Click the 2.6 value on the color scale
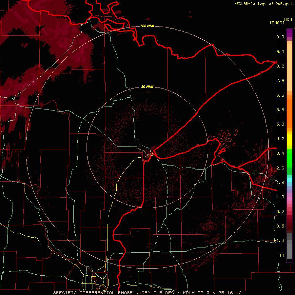Viewport: 295px width, 295px height. coord(280,168)
